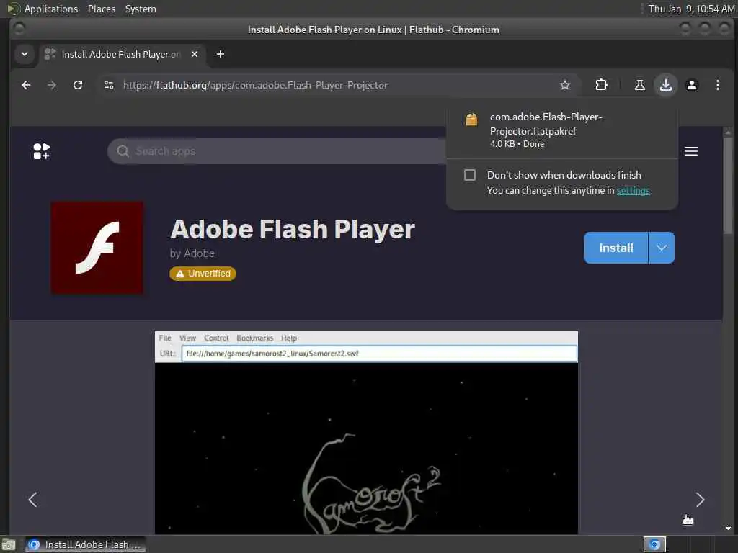Go back with the browser back arrow
The image size is (738, 553).
pos(26,85)
